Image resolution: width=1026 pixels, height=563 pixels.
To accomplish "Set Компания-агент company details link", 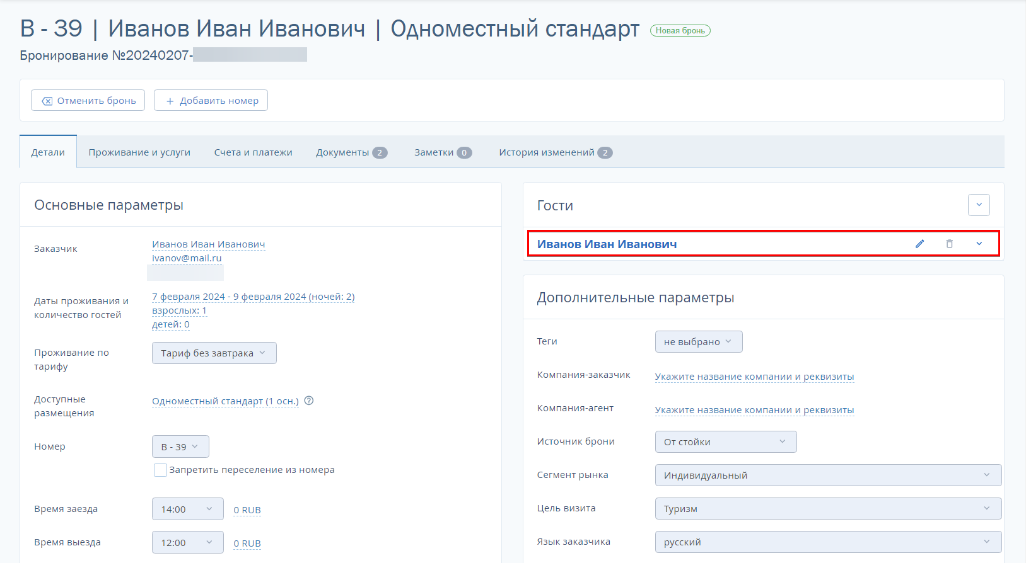I will pyautogui.click(x=754, y=410).
